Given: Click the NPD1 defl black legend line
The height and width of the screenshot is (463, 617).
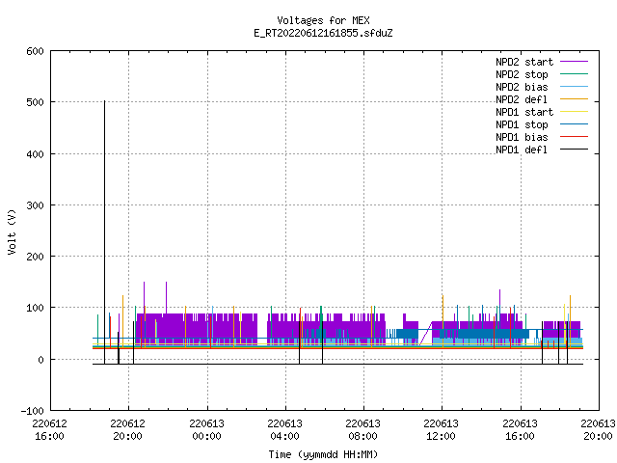Looking at the screenshot, I should (x=574, y=150).
